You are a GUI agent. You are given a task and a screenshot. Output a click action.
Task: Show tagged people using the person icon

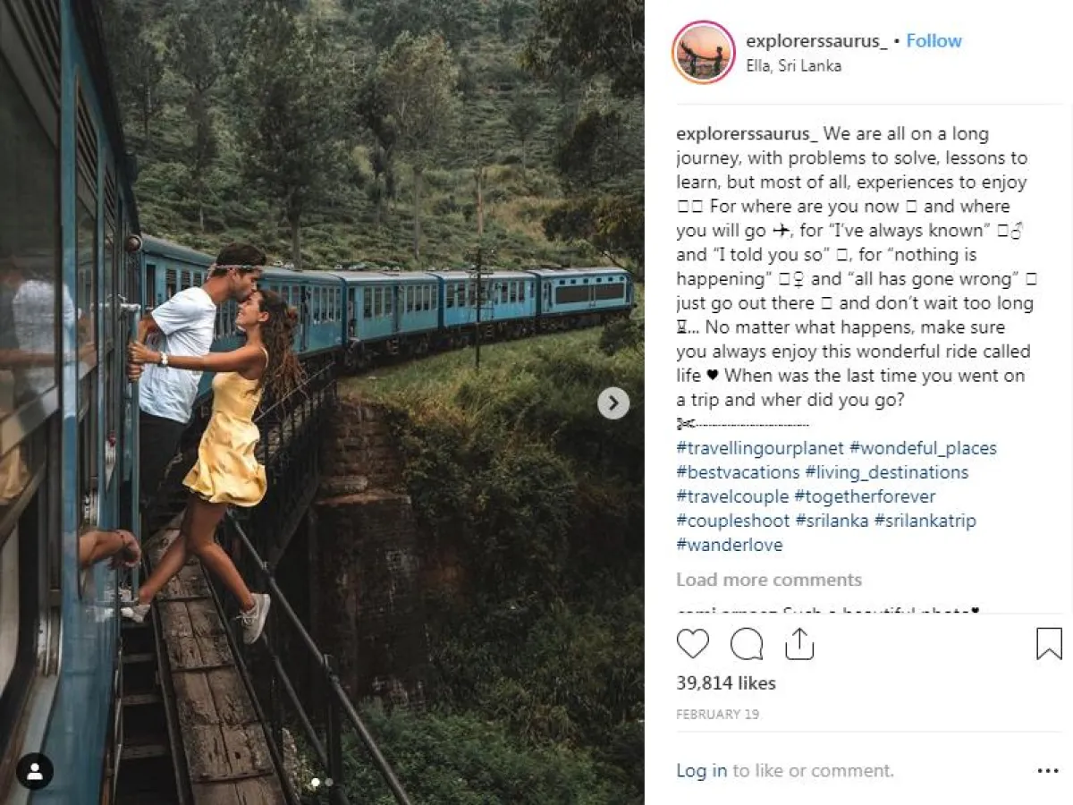coord(35,771)
